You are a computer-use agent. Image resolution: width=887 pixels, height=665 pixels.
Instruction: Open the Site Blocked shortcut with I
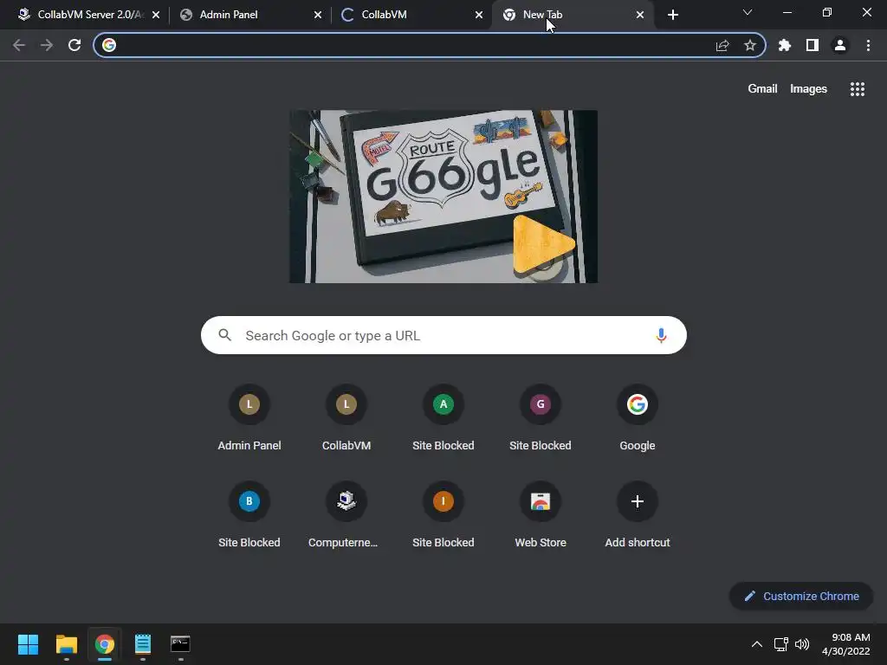pyautogui.click(x=443, y=515)
